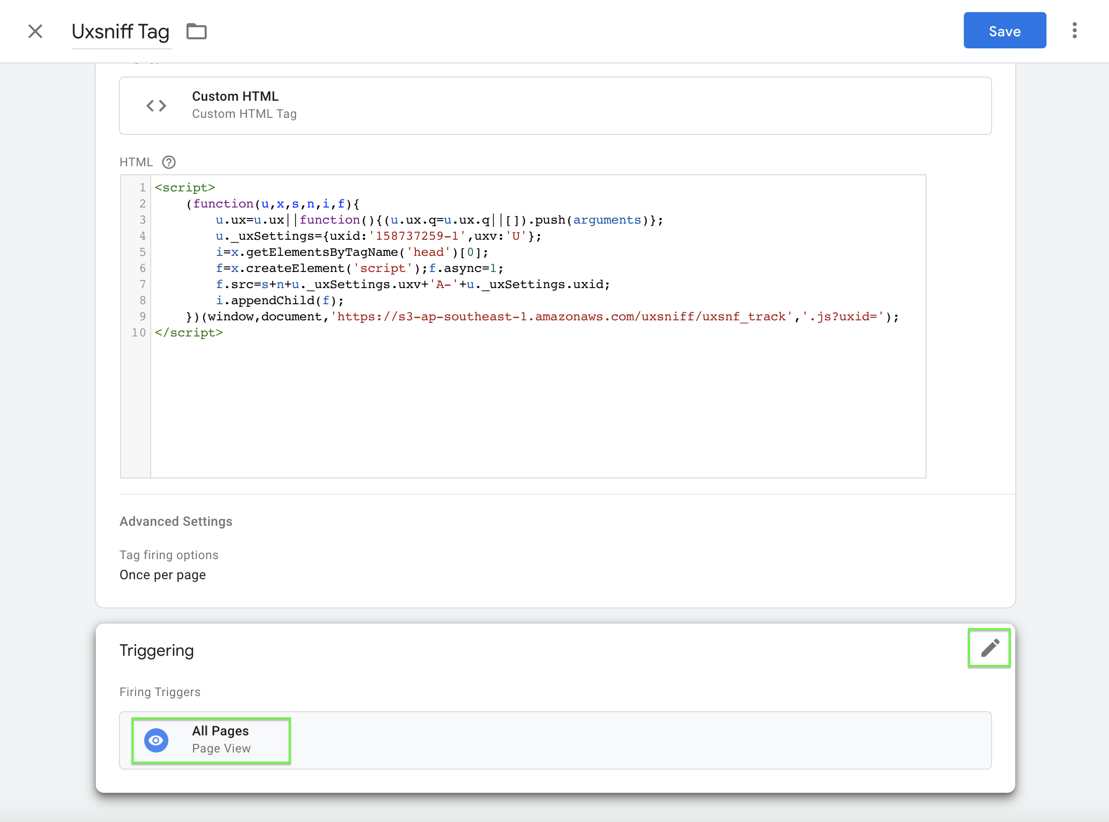Select the Custom HTML tag type card
Viewport: 1109px width, 822px height.
[x=556, y=106]
